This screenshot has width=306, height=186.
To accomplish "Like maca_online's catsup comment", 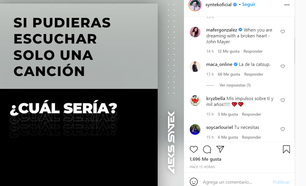I will pos(282,66).
